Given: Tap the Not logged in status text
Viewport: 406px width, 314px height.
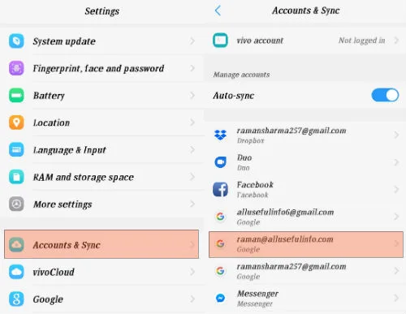Looking at the screenshot, I should pos(361,41).
